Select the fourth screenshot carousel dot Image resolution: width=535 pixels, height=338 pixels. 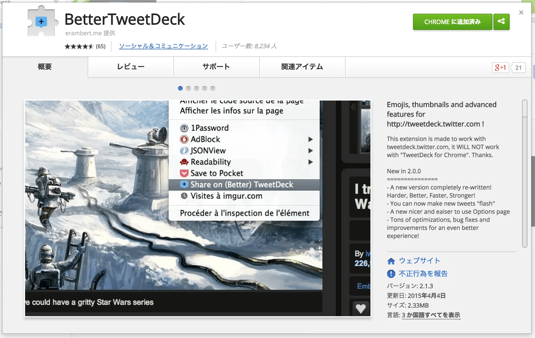[205, 88]
